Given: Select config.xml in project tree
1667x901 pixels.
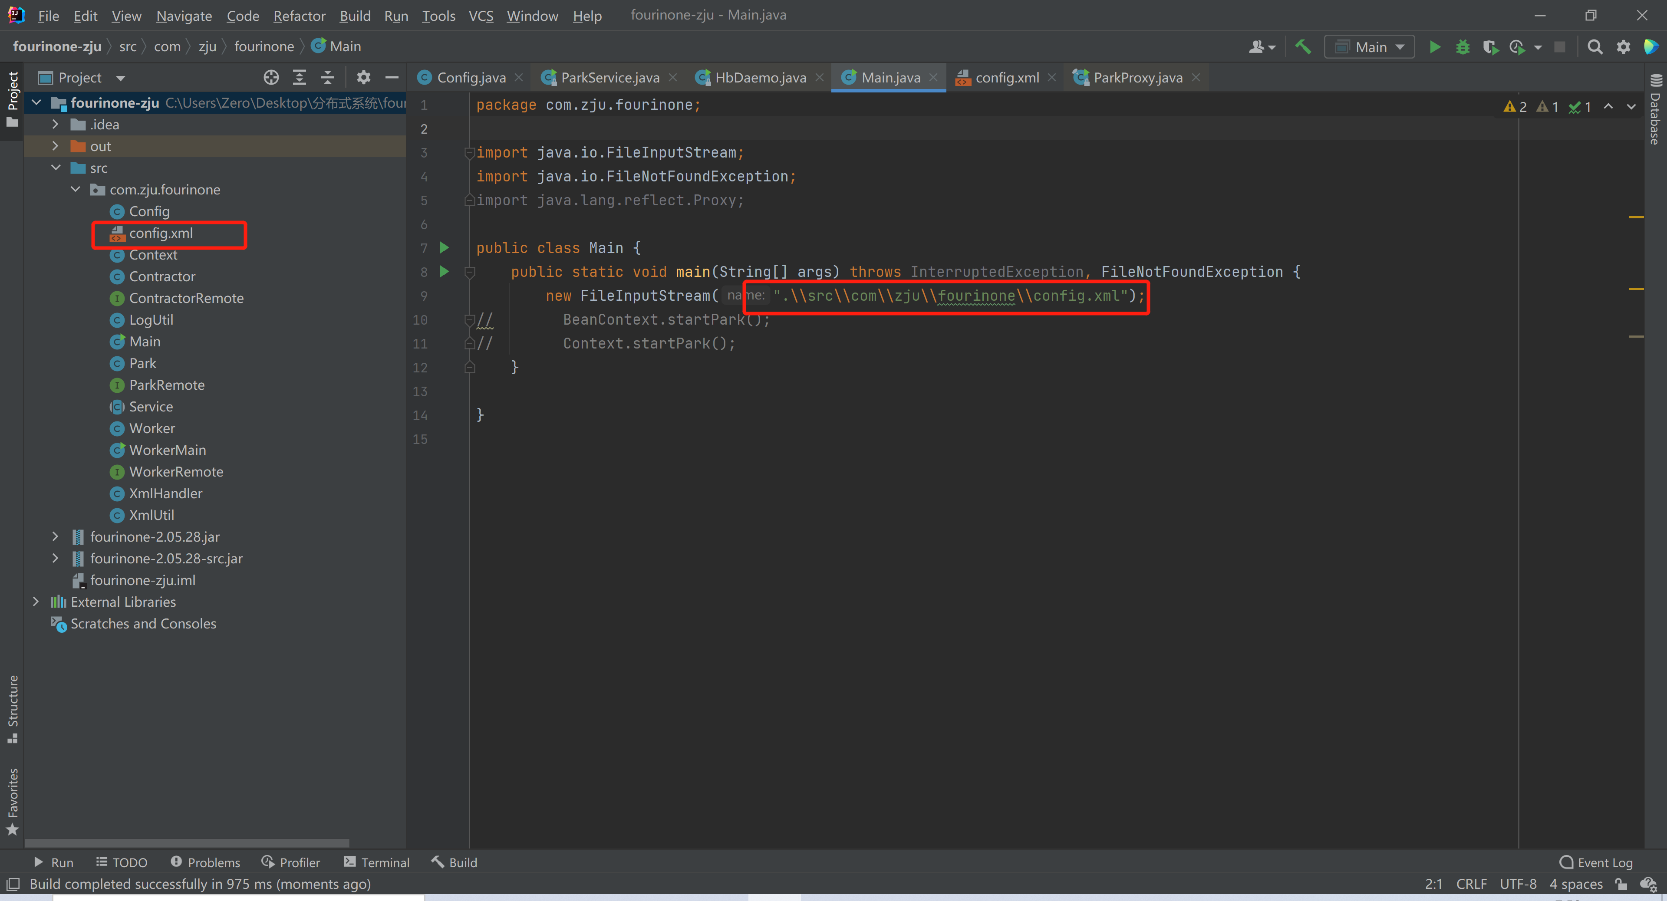Looking at the screenshot, I should pos(161,233).
